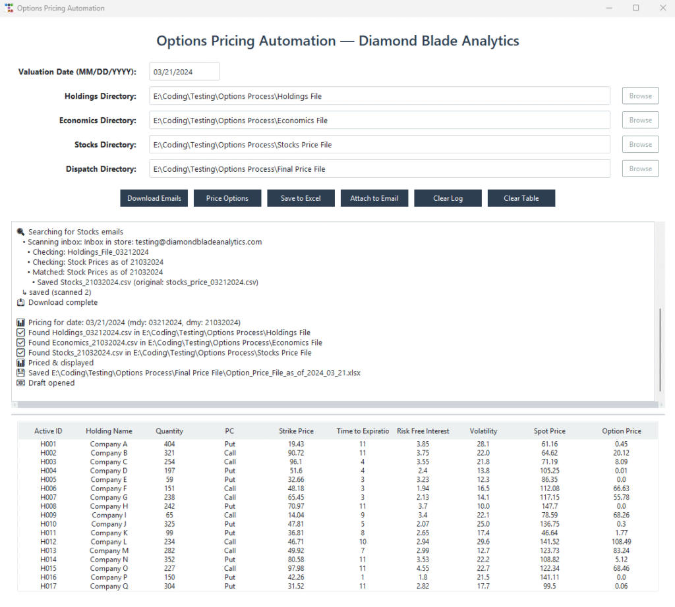675x607 pixels.
Task: Click the disk icon beside the Saved xlsx line
Action: [20, 373]
